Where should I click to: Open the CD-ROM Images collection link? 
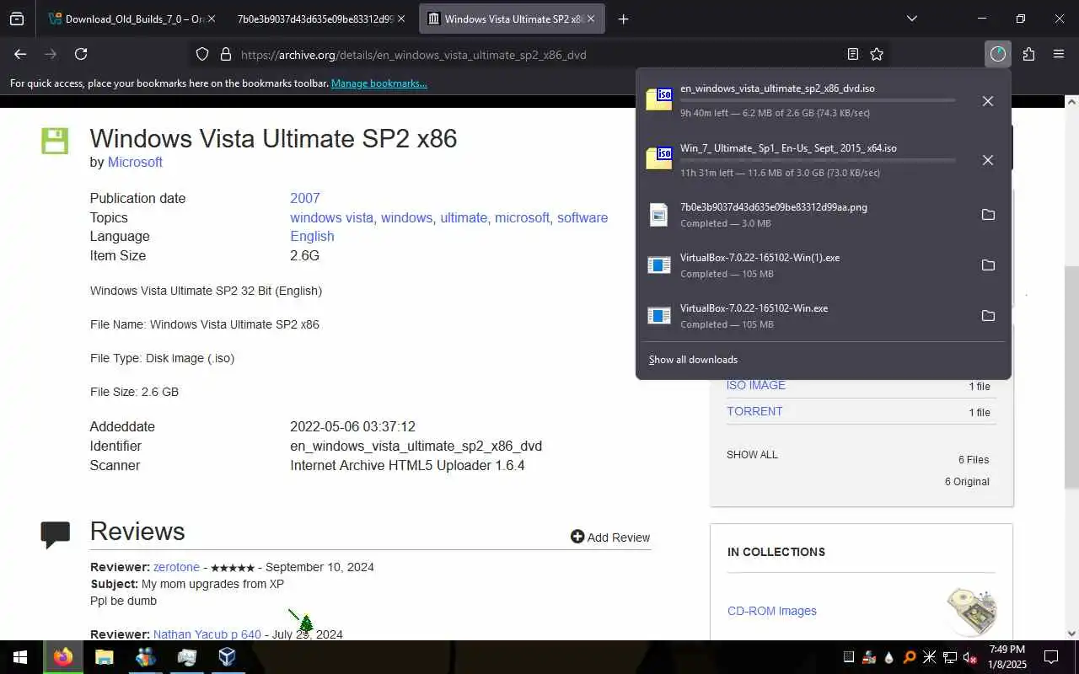tap(772, 611)
